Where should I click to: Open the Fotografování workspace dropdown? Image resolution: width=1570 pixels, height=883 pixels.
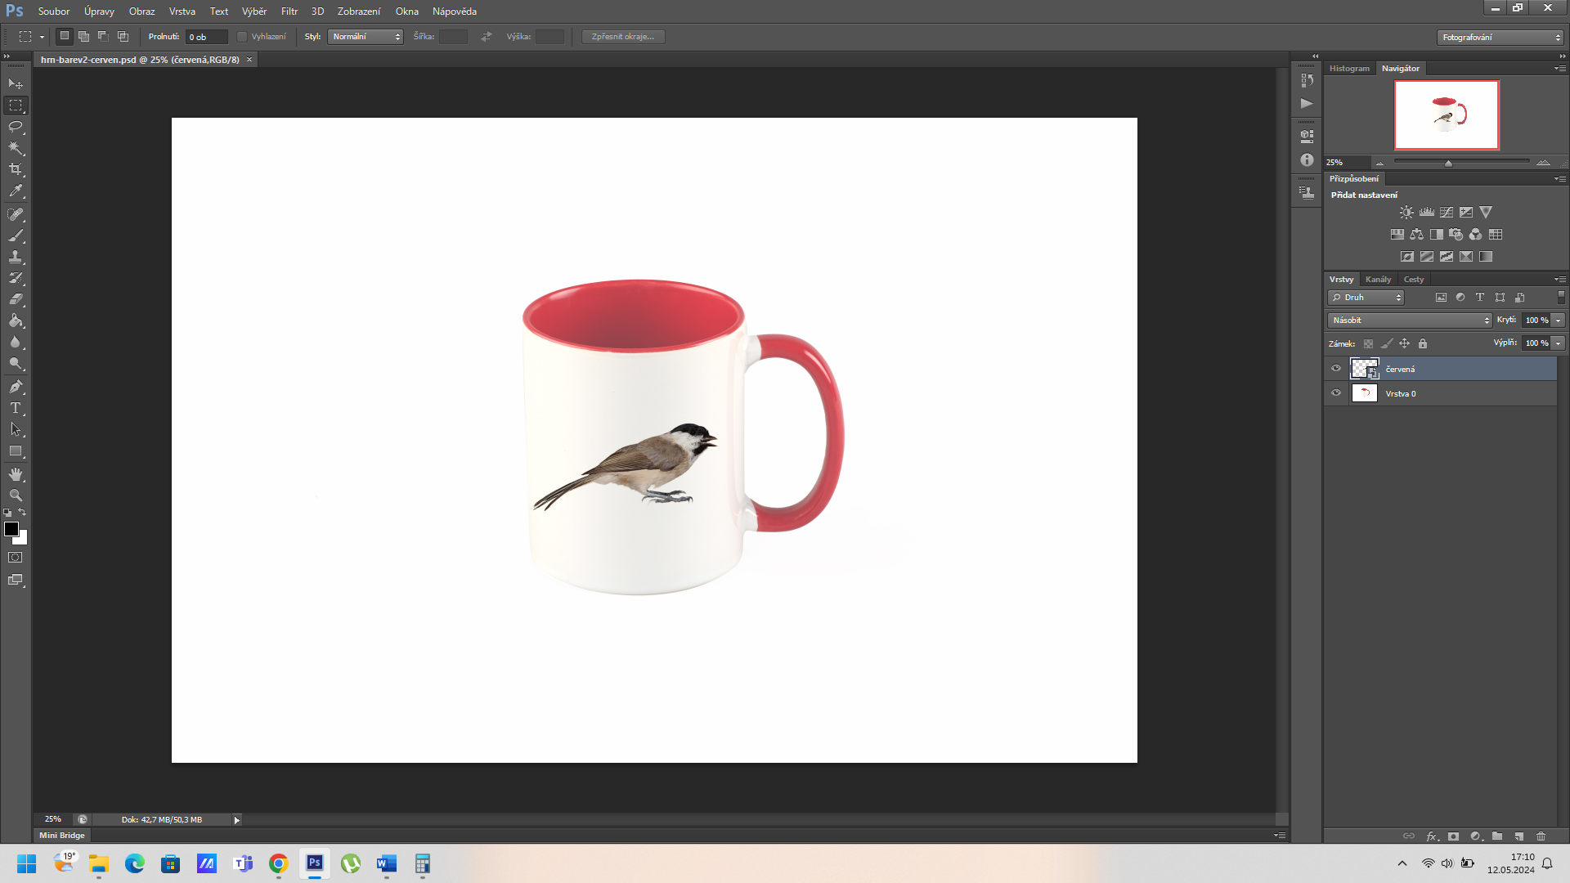tap(1500, 38)
